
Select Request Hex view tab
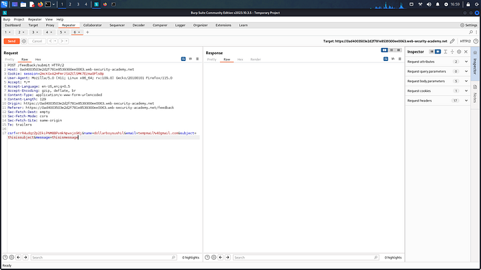38,60
